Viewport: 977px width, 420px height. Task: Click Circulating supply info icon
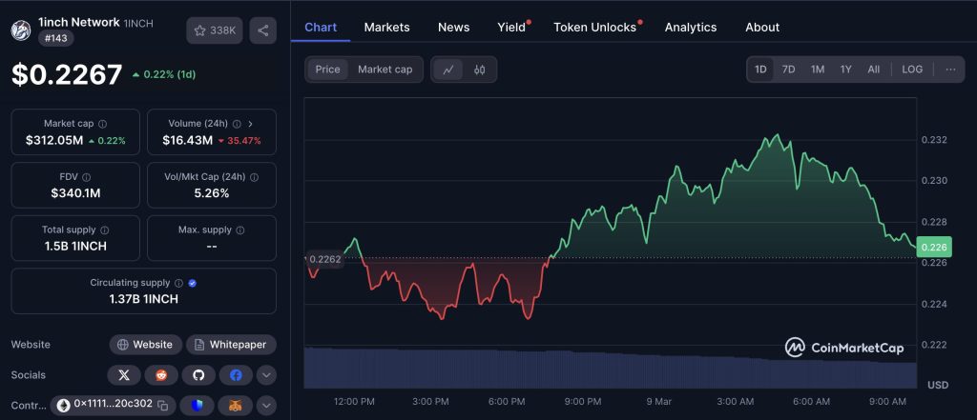(178, 283)
